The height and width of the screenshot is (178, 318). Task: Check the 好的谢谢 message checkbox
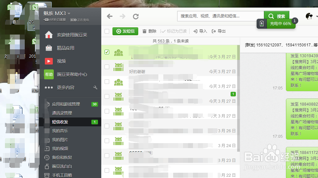point(107,67)
